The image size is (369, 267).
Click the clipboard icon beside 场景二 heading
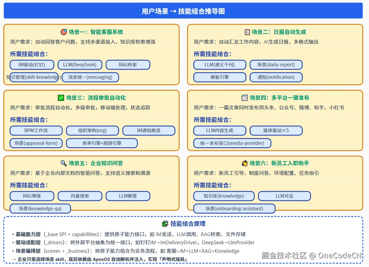pos(247,32)
